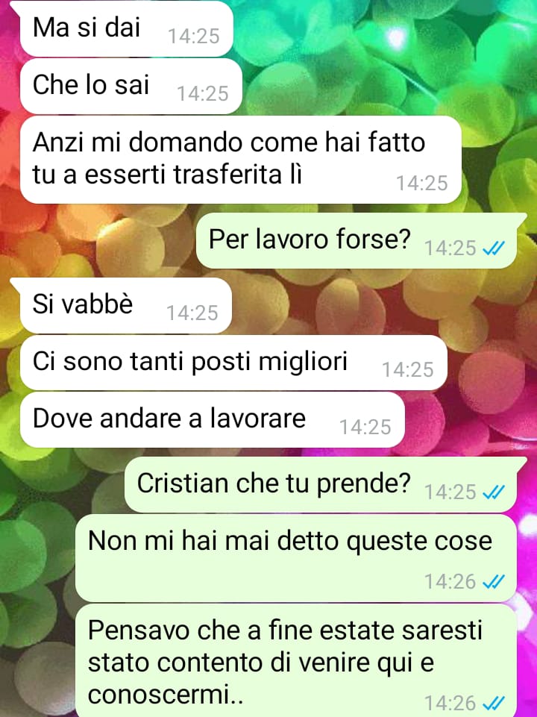Tap the 14:26 timestamp on "Non mi hai mai detto"

pyautogui.click(x=450, y=582)
